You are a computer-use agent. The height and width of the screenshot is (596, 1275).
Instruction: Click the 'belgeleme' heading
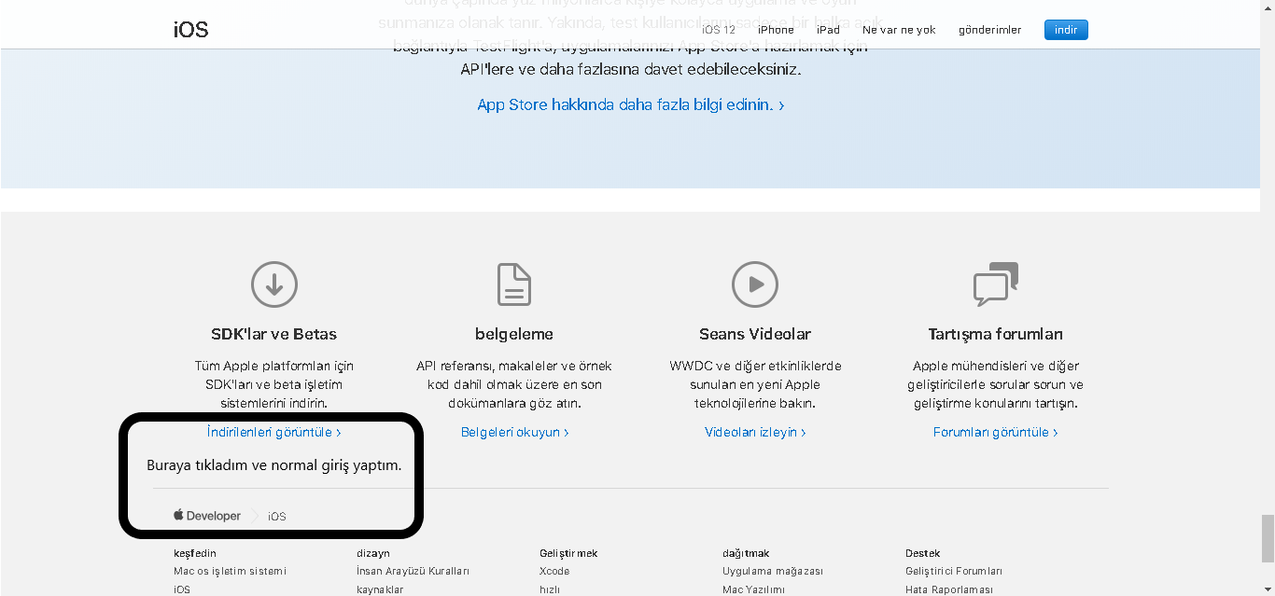[514, 334]
